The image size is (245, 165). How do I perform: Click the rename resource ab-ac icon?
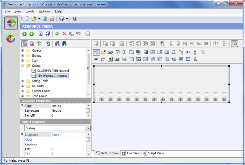coord(71,34)
